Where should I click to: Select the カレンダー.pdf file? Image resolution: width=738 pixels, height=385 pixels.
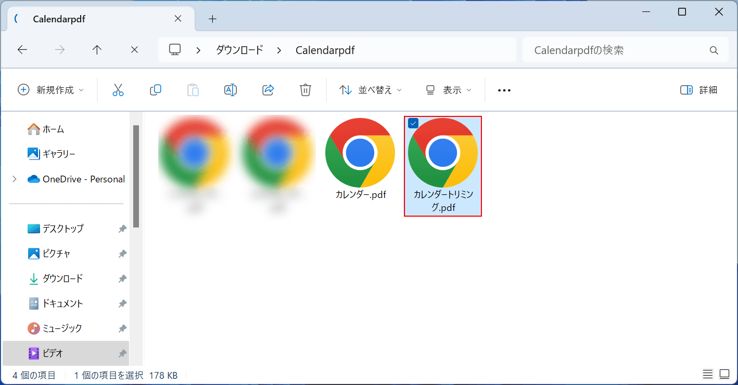[360, 159]
